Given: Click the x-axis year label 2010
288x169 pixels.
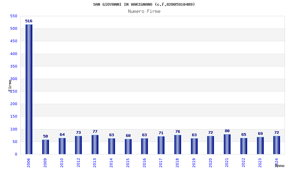Looking at the screenshot, I should [x=62, y=163].
